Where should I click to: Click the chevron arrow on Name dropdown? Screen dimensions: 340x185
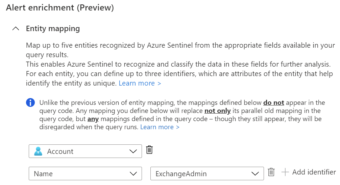click(133, 174)
